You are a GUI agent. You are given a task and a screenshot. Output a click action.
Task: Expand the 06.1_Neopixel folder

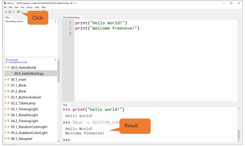(5, 139)
